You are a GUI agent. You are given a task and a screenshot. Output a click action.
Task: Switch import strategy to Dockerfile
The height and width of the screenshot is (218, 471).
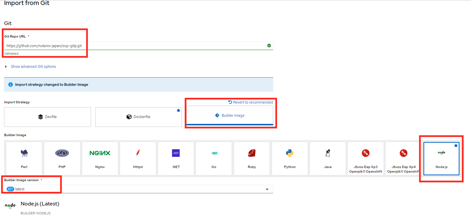pyautogui.click(x=138, y=117)
